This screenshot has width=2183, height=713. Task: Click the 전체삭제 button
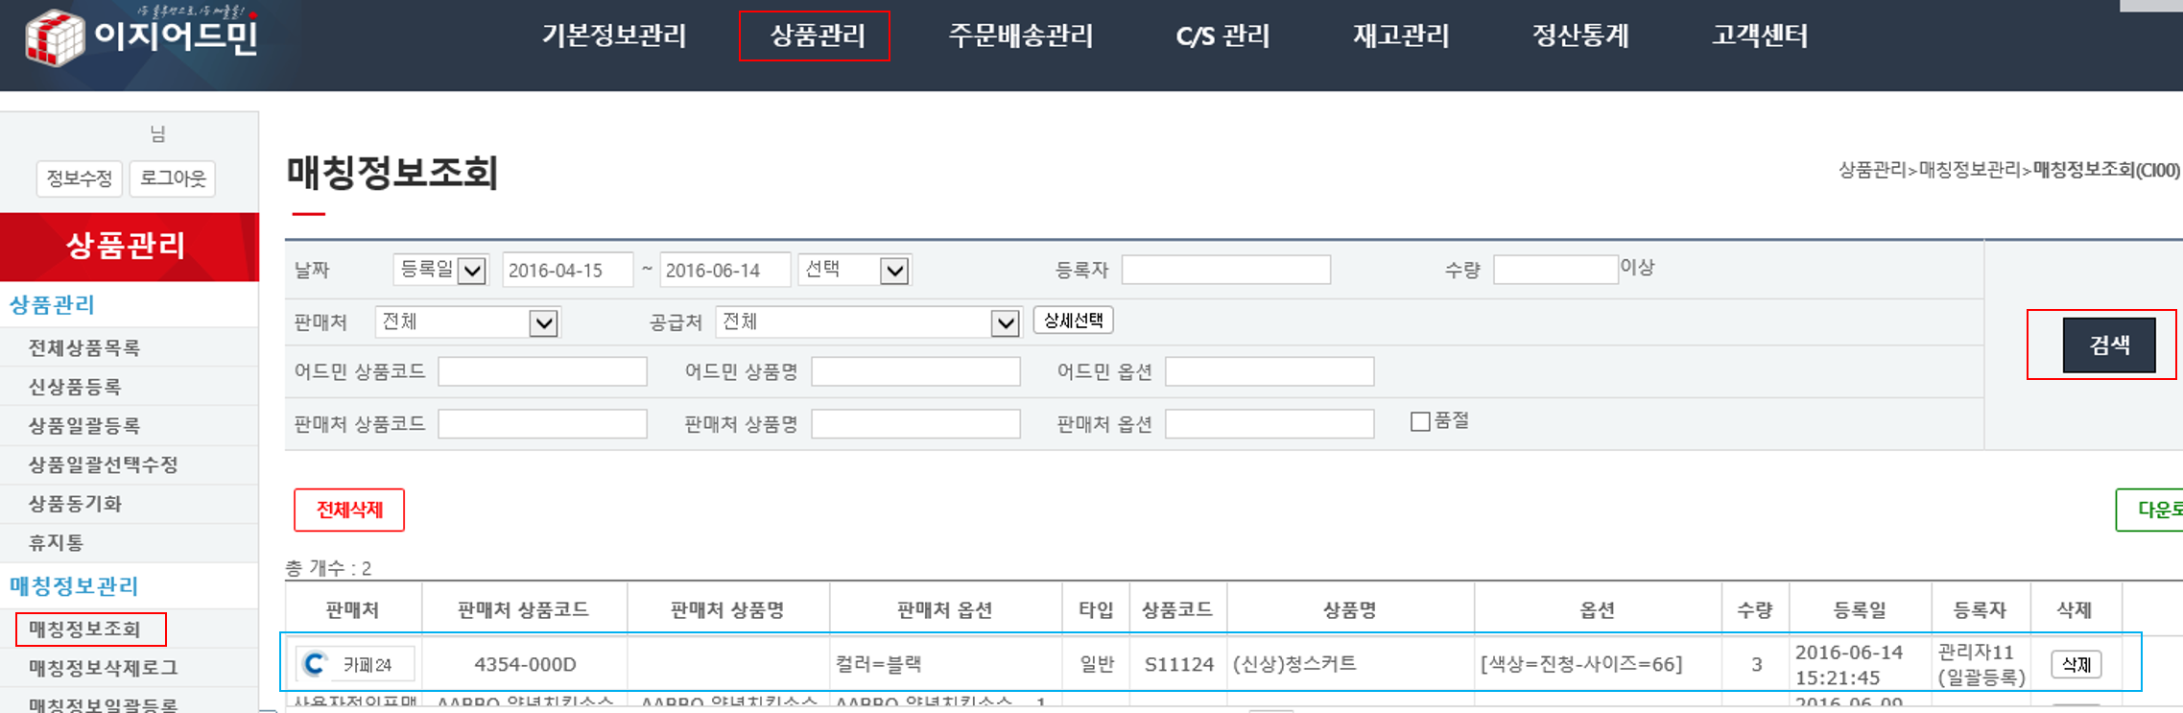pyautogui.click(x=349, y=510)
